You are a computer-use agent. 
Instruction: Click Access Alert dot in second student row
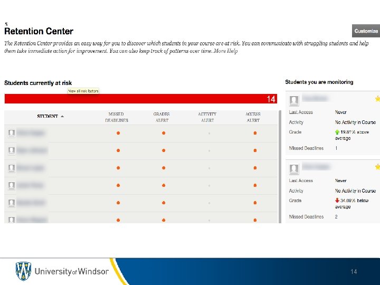tap(255, 150)
